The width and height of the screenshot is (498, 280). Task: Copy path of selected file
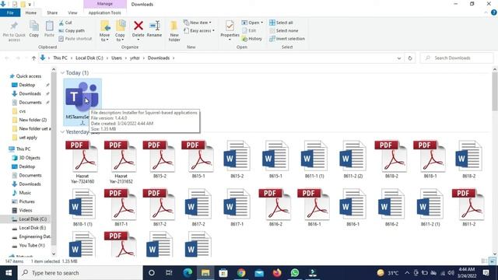[72, 31]
